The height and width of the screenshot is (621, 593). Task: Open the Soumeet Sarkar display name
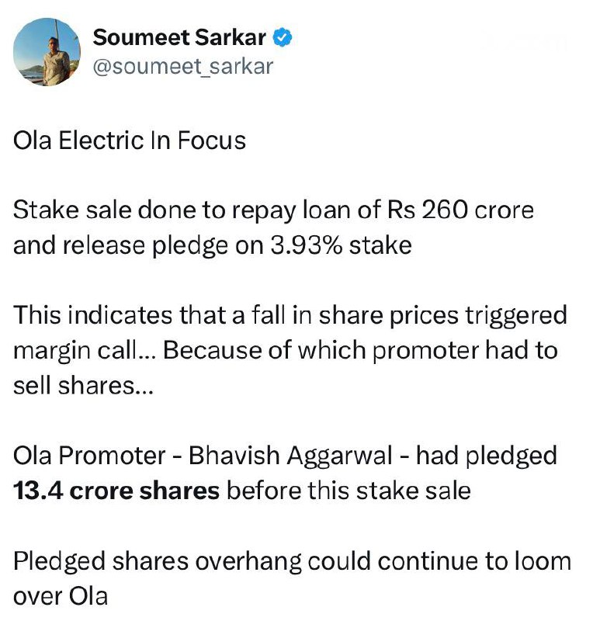(180, 37)
